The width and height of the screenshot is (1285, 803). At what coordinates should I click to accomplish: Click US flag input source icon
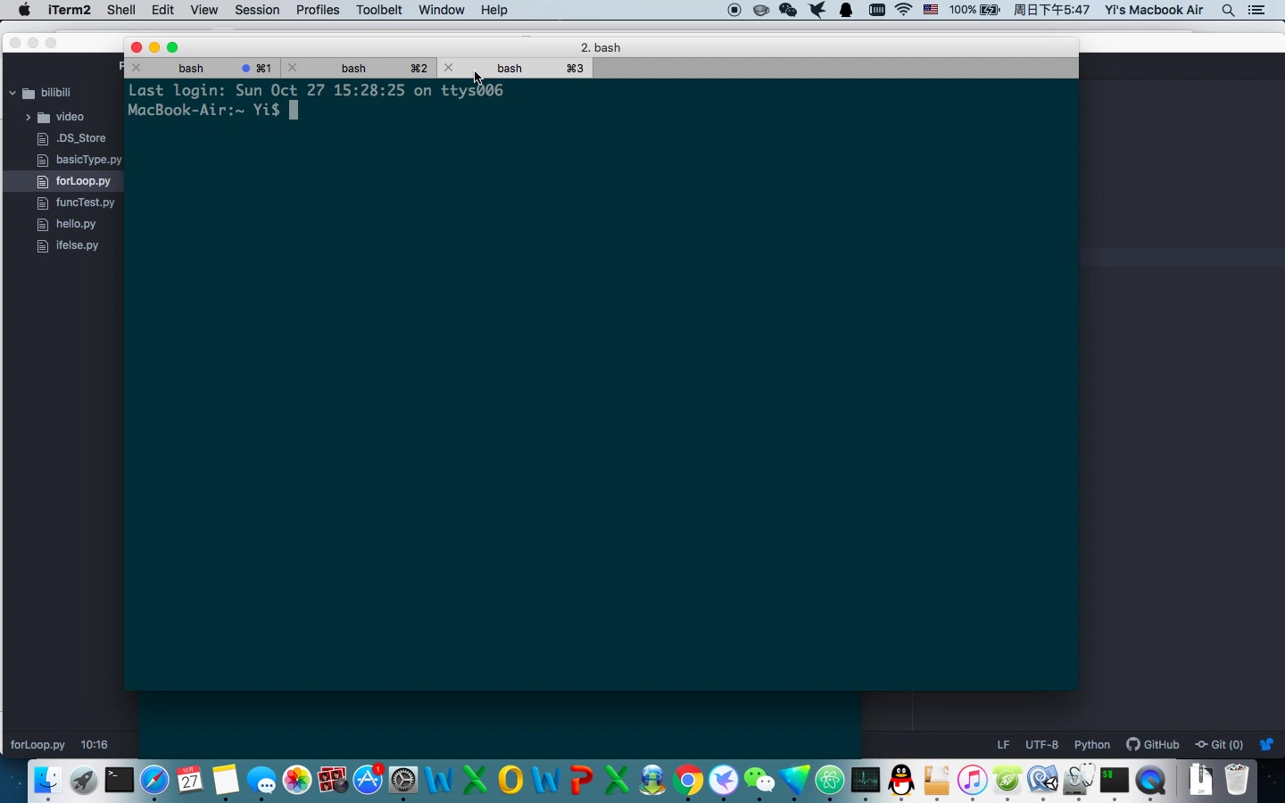931,10
